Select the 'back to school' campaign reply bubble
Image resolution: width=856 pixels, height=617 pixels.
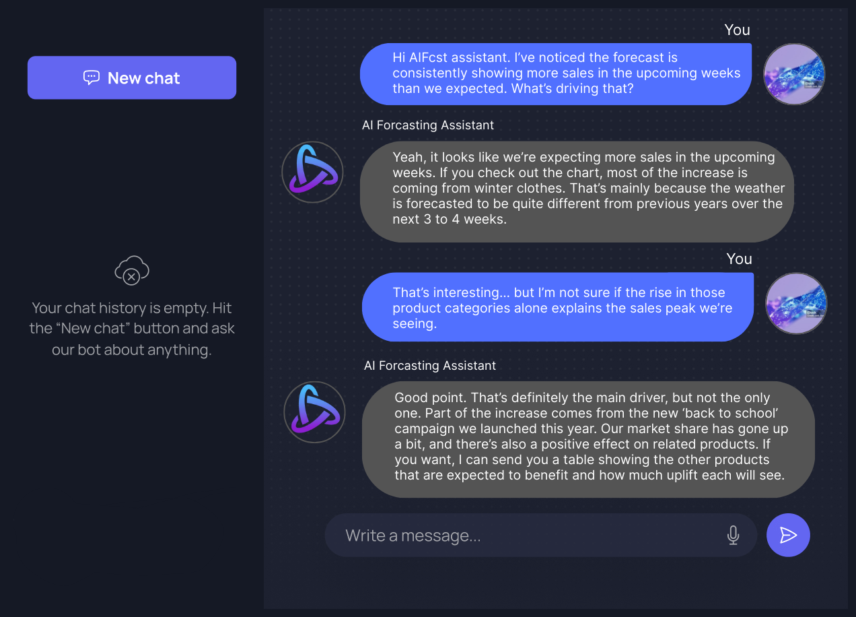pyautogui.click(x=588, y=439)
